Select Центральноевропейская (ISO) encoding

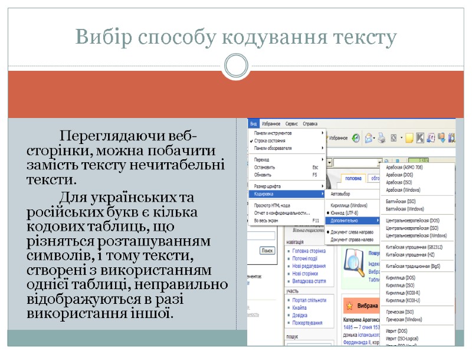point(417,228)
